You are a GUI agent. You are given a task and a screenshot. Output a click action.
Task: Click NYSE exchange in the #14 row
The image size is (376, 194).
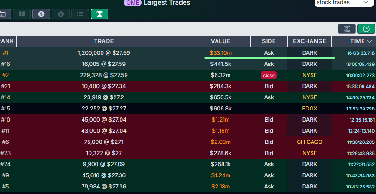(x=310, y=97)
